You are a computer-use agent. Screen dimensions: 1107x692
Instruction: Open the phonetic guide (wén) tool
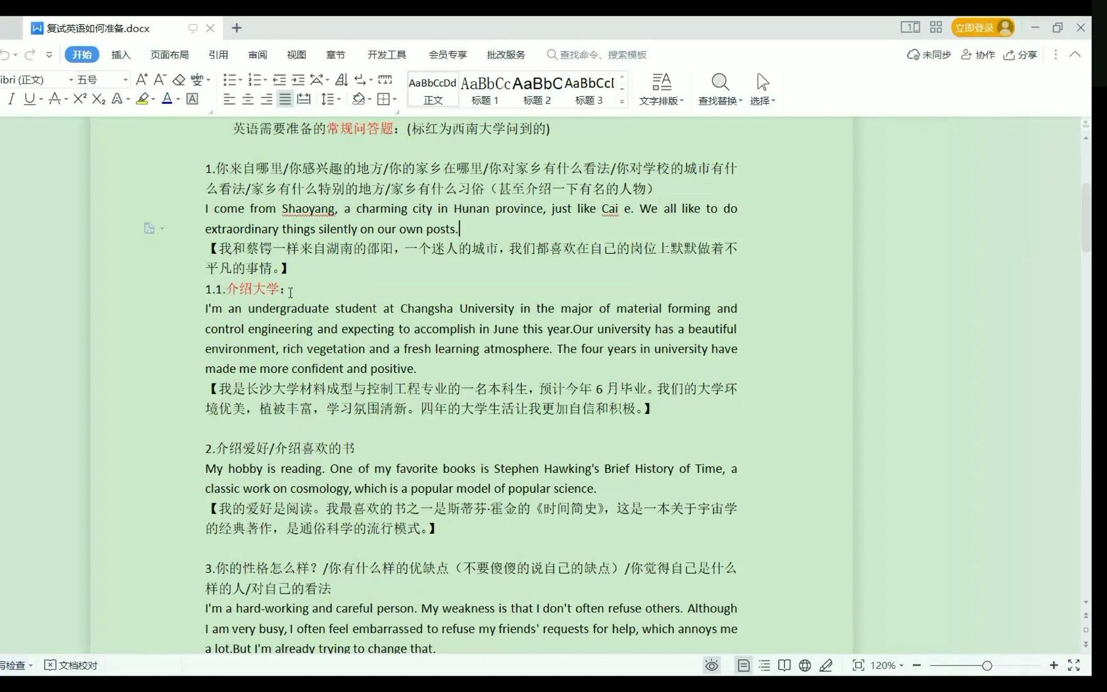pos(197,79)
